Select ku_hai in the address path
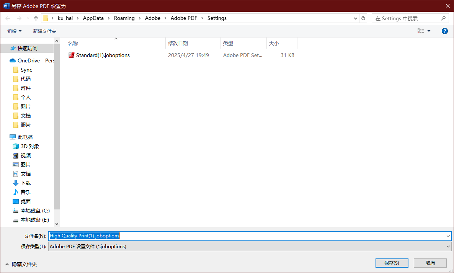454x273 pixels. 65,18
